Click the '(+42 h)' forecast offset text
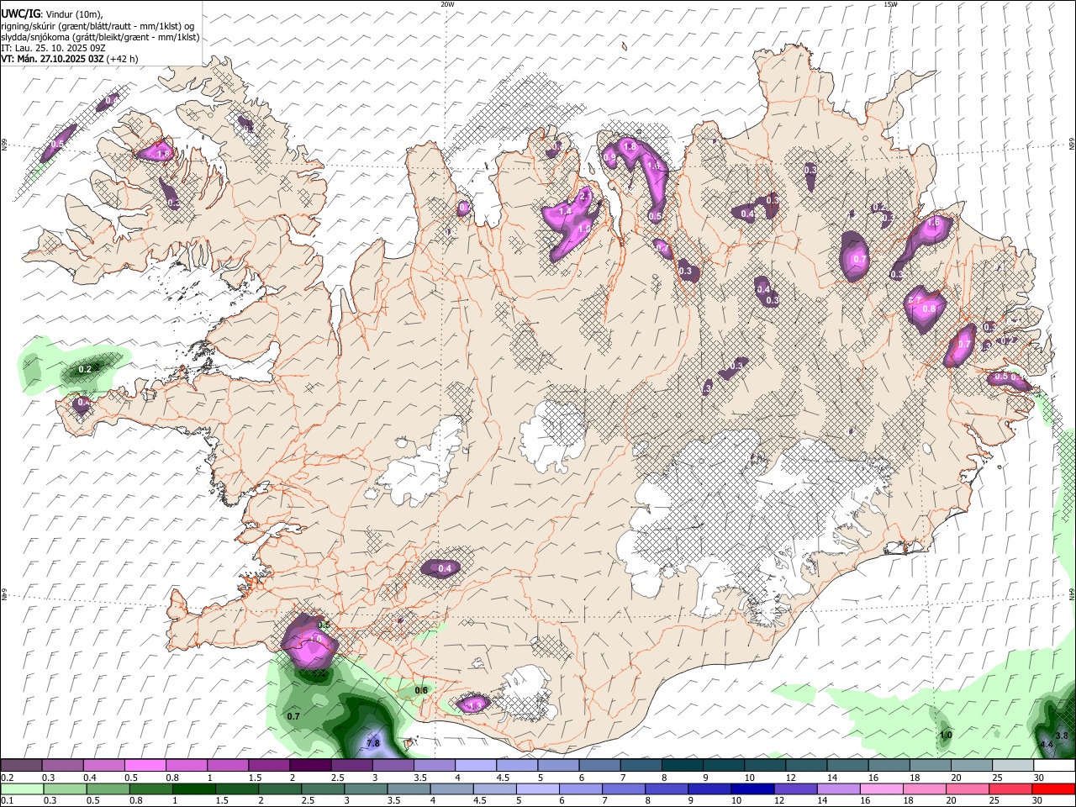The width and height of the screenshot is (1076, 807). [123, 59]
